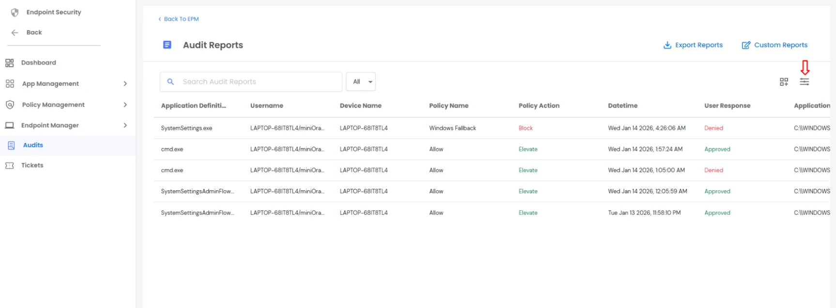The width and height of the screenshot is (836, 308).
Task: Open the All filter dropdown
Action: [361, 82]
